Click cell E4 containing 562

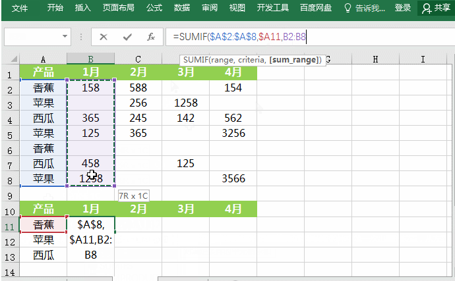[x=233, y=118]
